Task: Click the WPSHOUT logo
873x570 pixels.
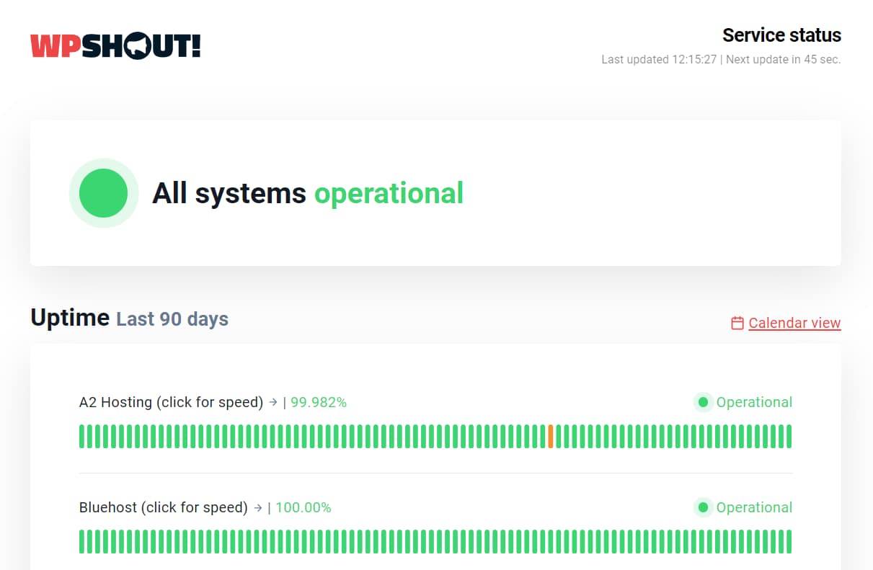Action: 114,45
